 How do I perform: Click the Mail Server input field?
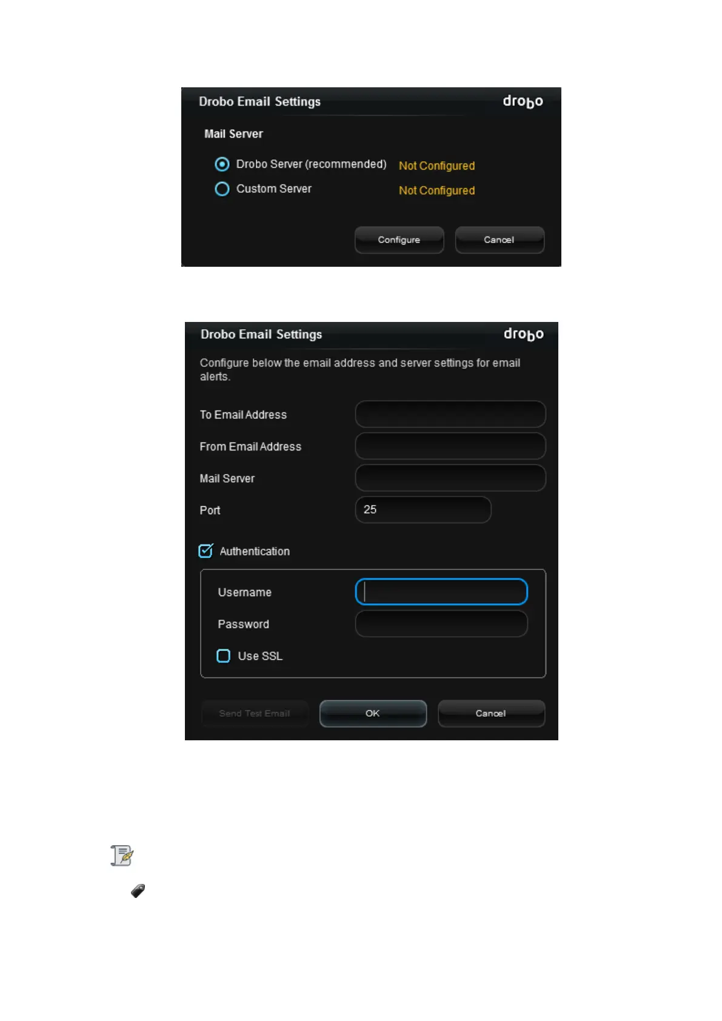coord(450,478)
